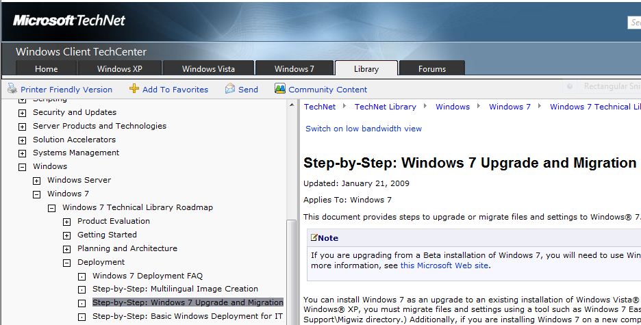641x325 pixels.
Task: Click bullet icon beside Multilingual Image Creation
Action: pos(81,290)
